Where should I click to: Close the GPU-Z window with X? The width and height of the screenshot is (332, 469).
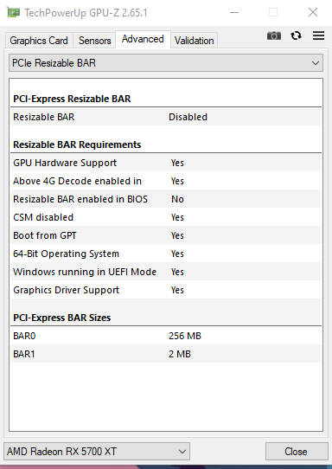313,12
